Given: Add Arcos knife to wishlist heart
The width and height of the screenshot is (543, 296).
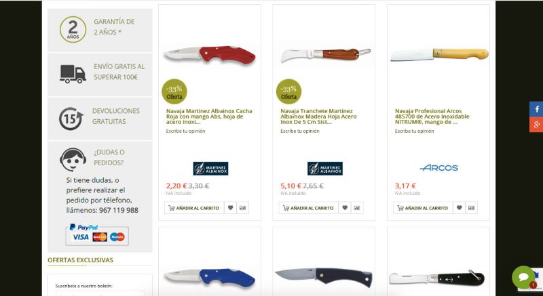Looking at the screenshot, I should [x=460, y=208].
